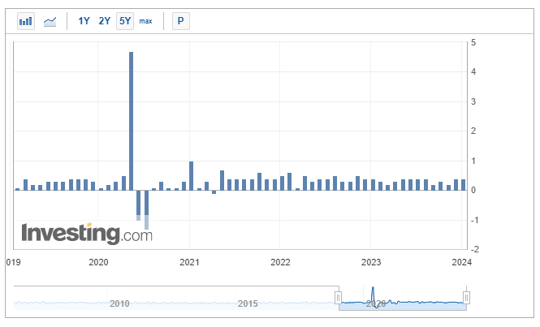Image resolution: width=540 pixels, height=327 pixels.
Task: Click the Investing.com watermark logo
Action: pyautogui.click(x=87, y=234)
